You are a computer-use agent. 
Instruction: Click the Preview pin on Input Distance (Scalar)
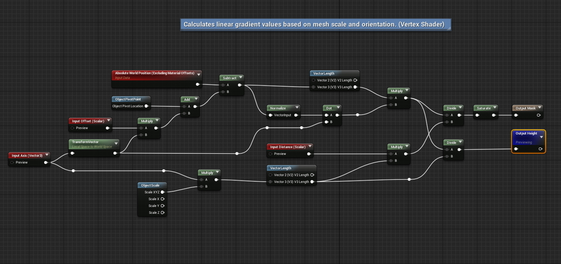click(x=271, y=154)
